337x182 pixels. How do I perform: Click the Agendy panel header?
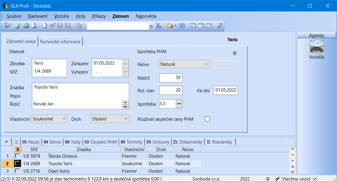pyautogui.click(x=317, y=35)
